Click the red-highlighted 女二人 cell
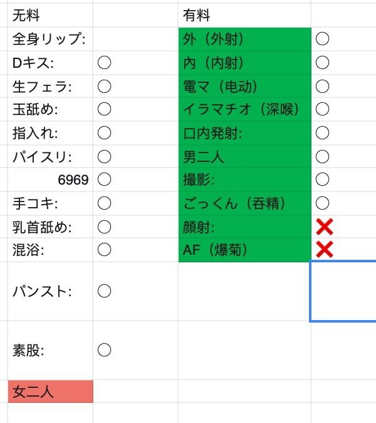The image size is (376, 423). click(x=50, y=392)
